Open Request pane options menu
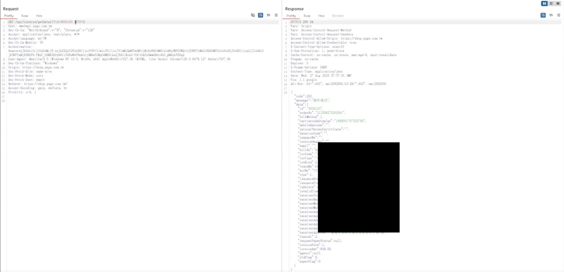This screenshot has width=564, height=272. coord(276,15)
